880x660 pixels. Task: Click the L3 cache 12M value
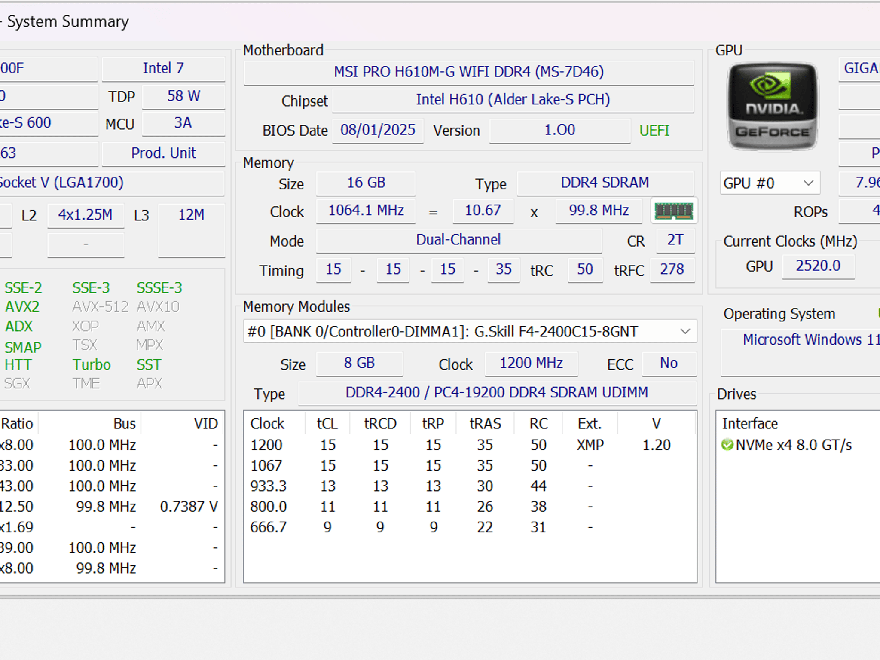tap(192, 230)
